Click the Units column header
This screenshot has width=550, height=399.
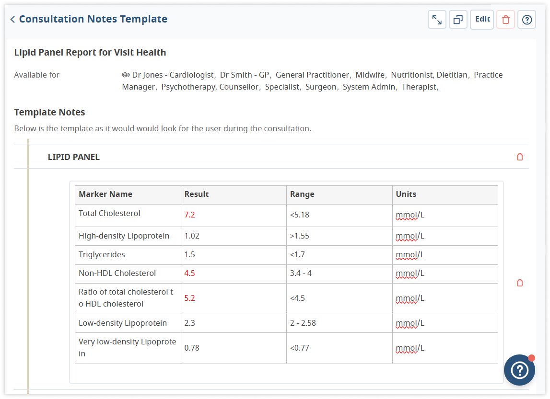coord(445,194)
